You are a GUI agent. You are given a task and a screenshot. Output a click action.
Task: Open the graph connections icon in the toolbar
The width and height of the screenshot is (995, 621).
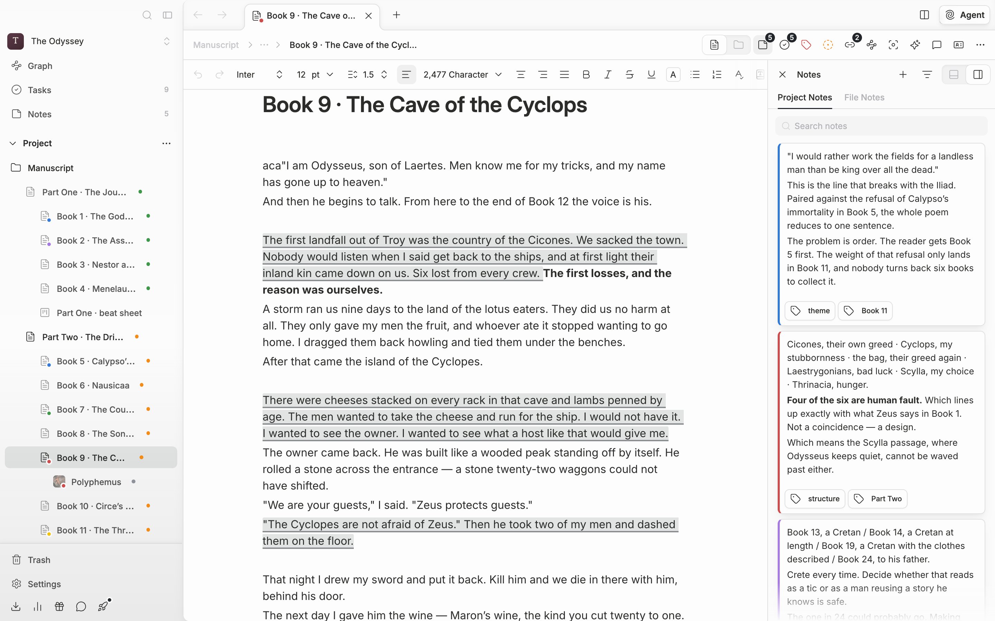point(872,45)
